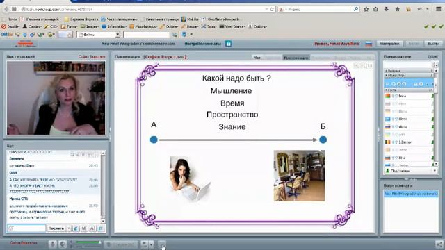Click the chat message input field
The height and width of the screenshot is (250, 445).
pos(26,228)
